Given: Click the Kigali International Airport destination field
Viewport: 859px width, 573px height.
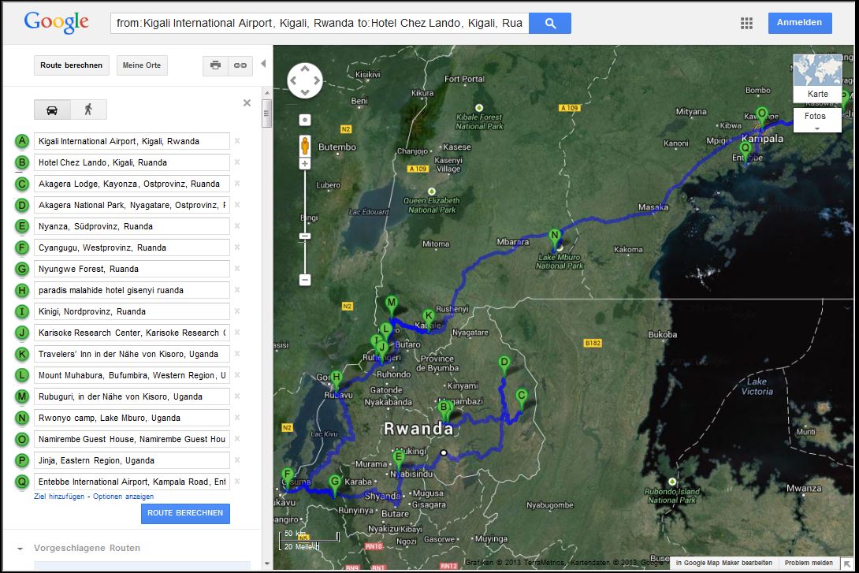Looking at the screenshot, I should tap(132, 141).
